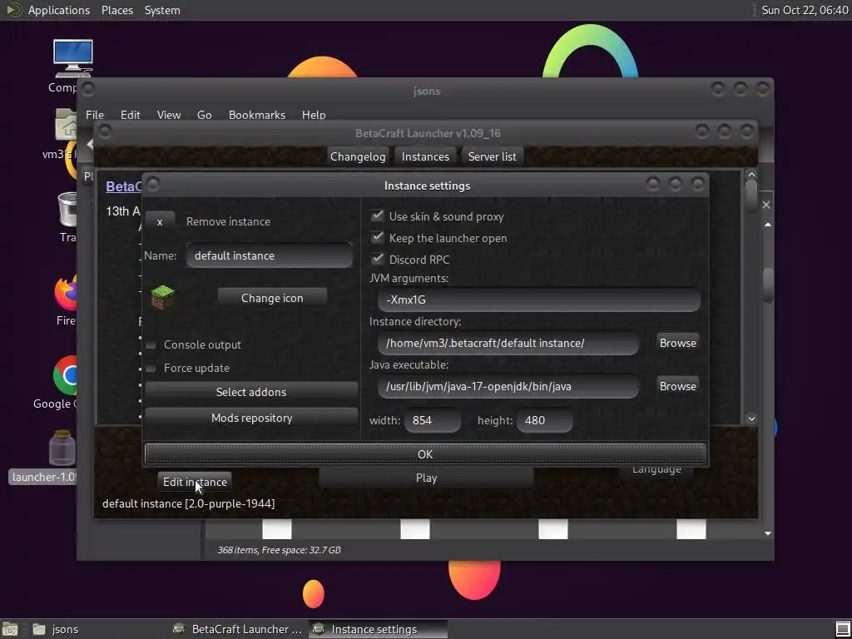
Task: Click the launcher scrollbar down arrow
Action: pos(751,419)
